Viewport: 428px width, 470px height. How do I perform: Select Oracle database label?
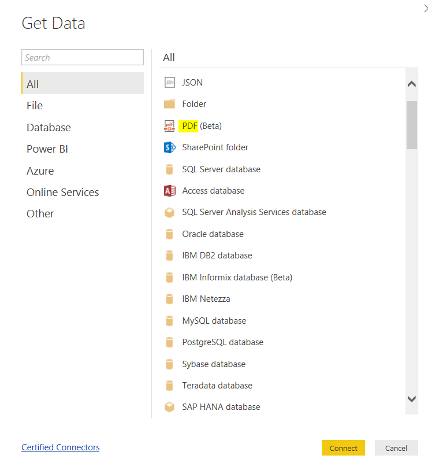coord(213,234)
